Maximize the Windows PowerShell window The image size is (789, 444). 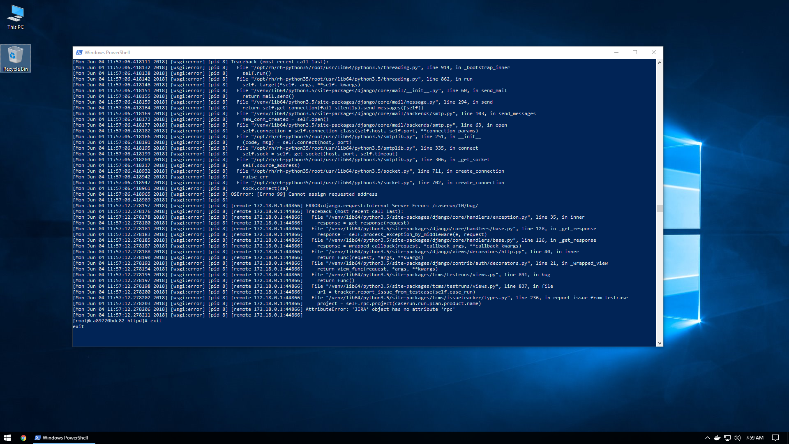point(635,52)
